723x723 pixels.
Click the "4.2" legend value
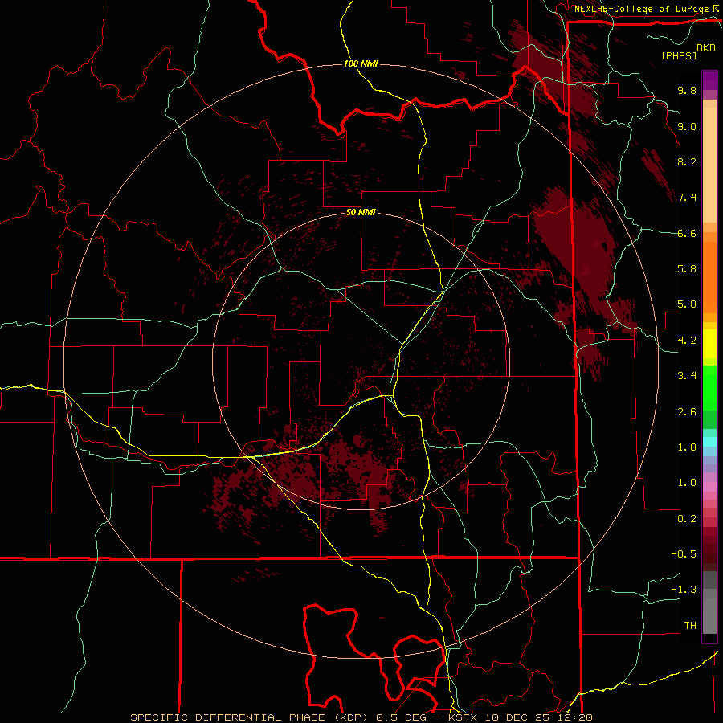point(687,341)
